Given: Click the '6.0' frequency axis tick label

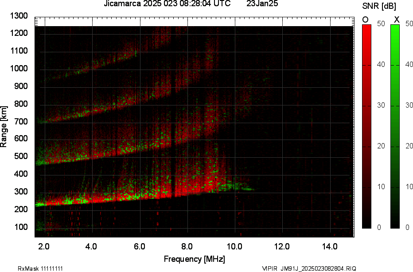Looking at the screenshot, I should (139, 247).
